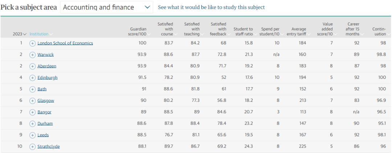The image size is (392, 153).
Task: Click the plus icon beside Aberdeen
Action: click(32, 66)
